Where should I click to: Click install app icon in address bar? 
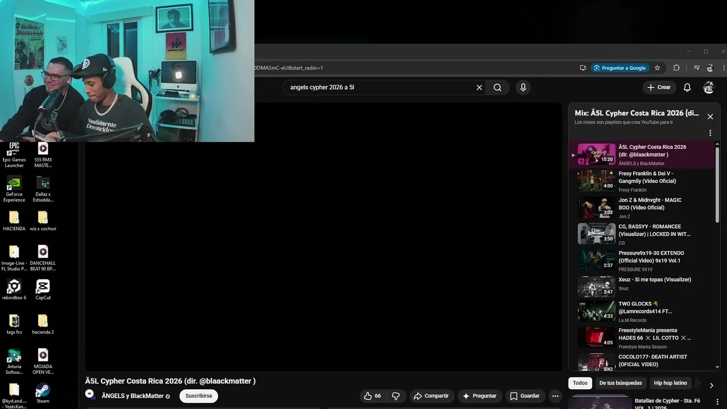[583, 68]
